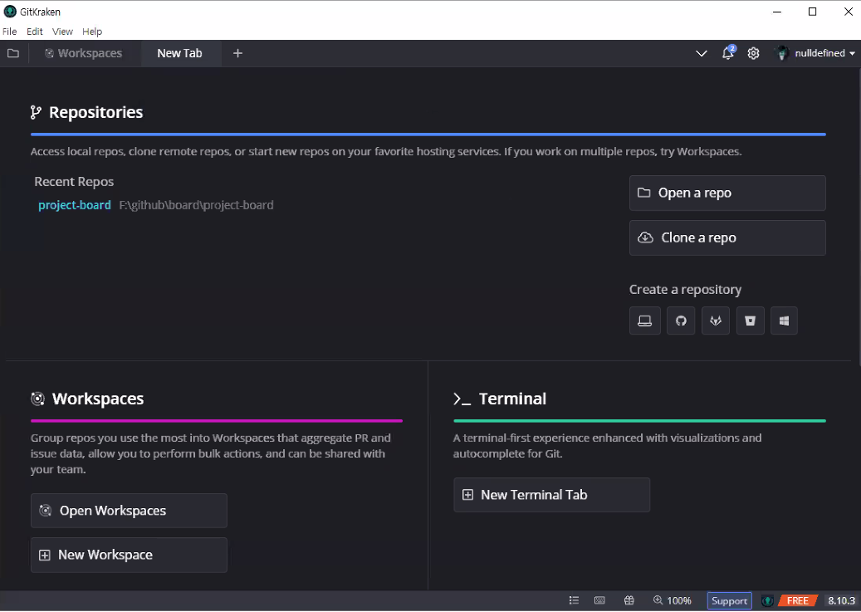
Task: Click the 100% zoom level
Action: point(679,600)
